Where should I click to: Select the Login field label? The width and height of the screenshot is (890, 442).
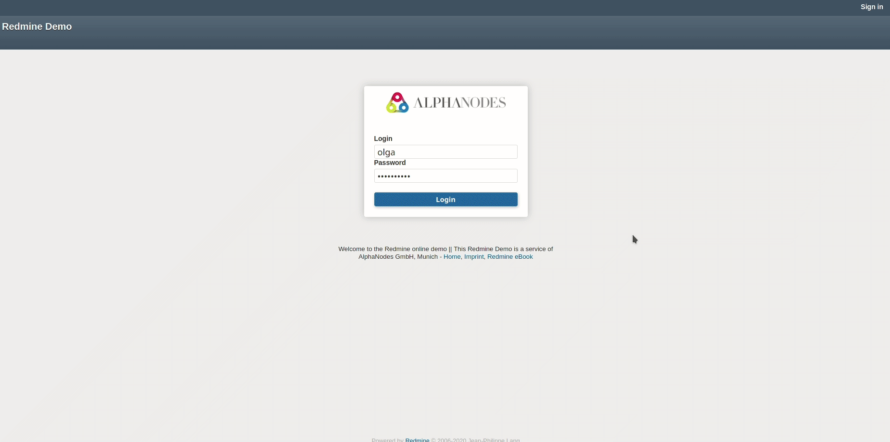click(383, 139)
